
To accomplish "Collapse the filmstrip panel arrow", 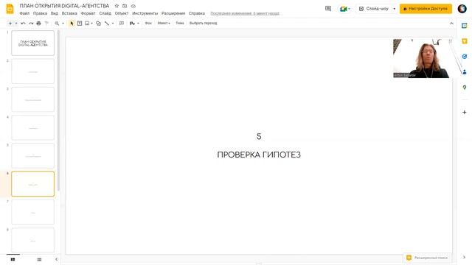I will [x=56, y=259].
